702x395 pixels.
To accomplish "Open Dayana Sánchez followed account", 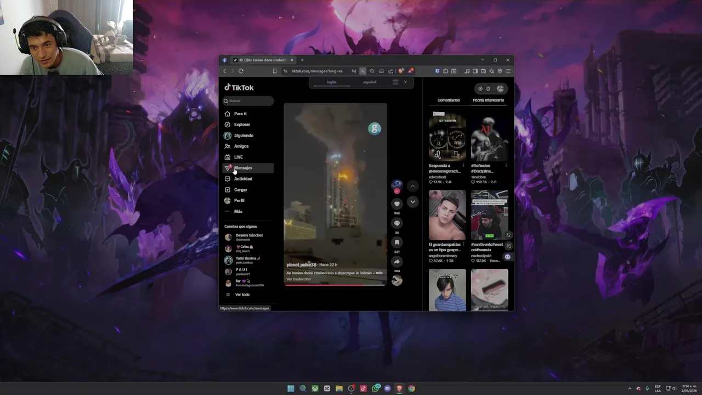I will [x=248, y=237].
